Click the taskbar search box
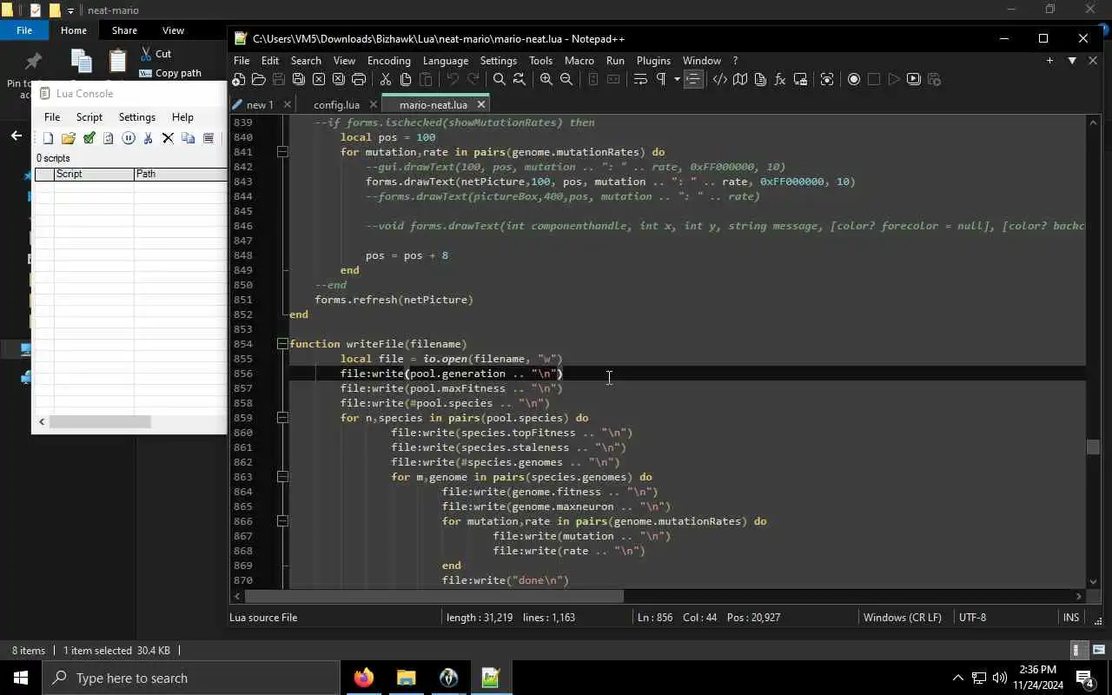The height and width of the screenshot is (695, 1112). coord(191,678)
